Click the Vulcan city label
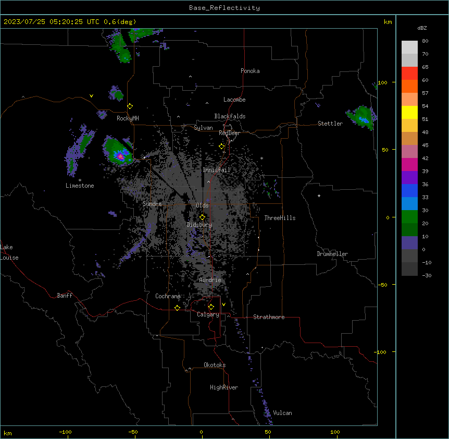This screenshot has width=449, height=439. point(283,413)
